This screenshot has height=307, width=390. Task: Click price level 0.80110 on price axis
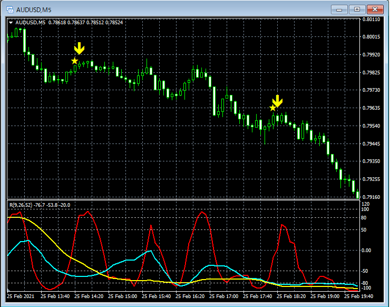pos(371,19)
